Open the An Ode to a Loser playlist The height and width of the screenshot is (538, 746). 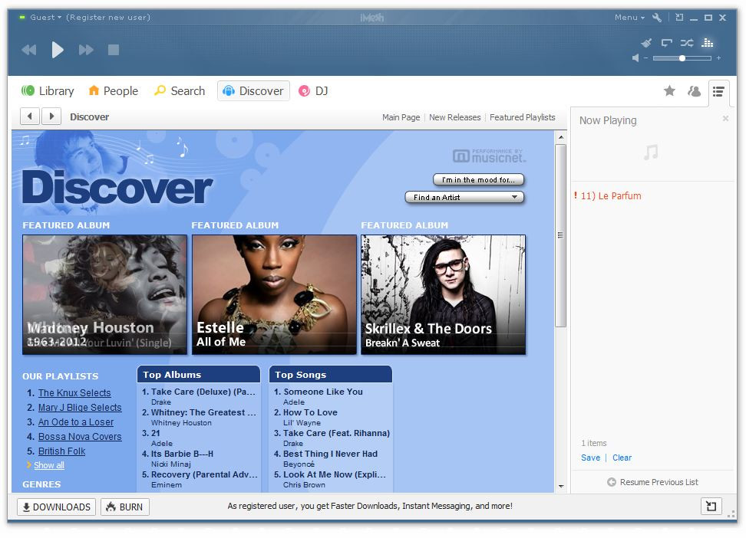point(76,422)
